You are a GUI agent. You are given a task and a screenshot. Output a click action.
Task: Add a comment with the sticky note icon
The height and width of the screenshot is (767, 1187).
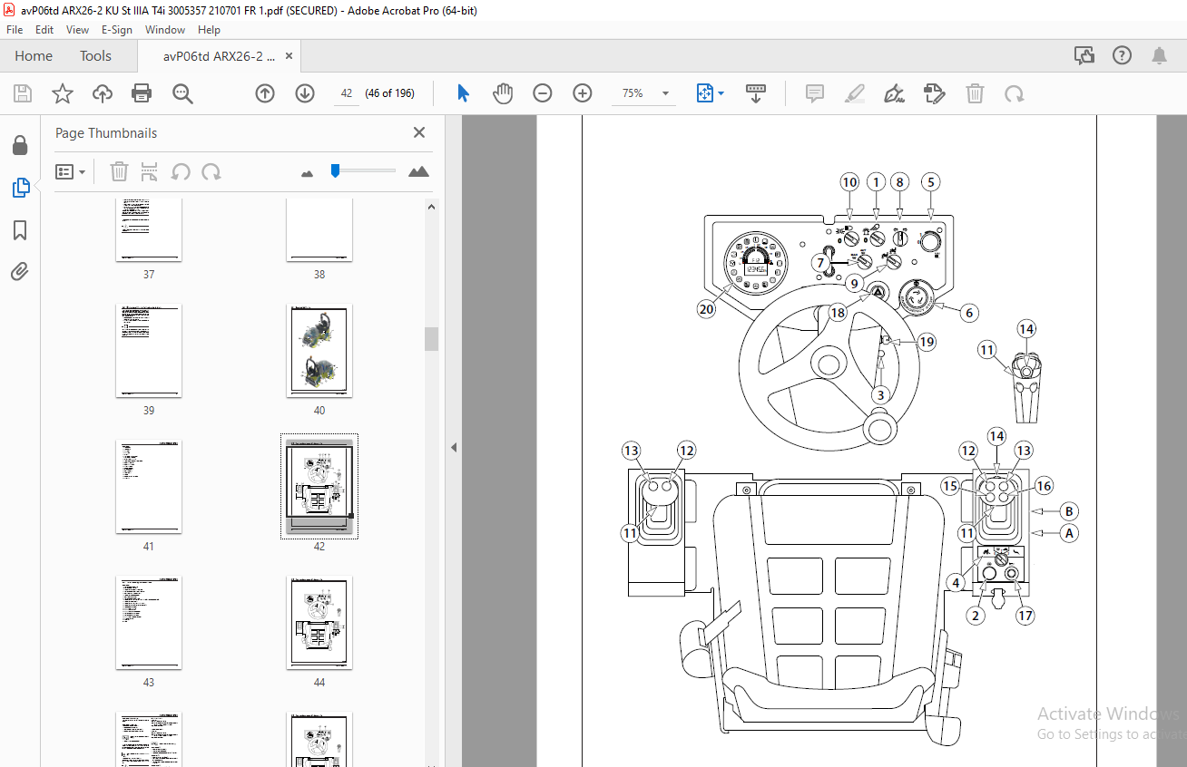coord(815,93)
